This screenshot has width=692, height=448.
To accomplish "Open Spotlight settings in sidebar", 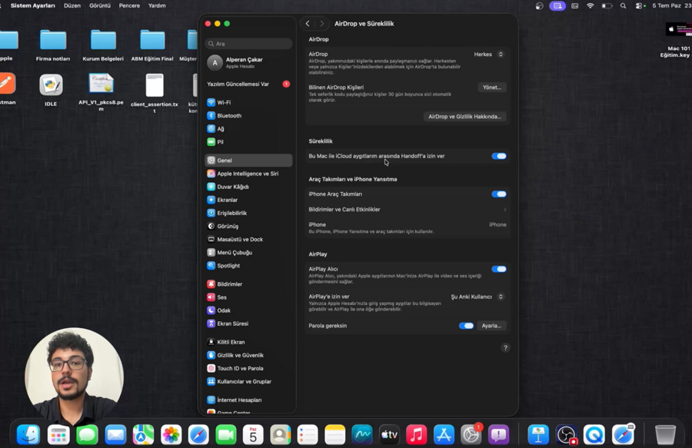I will tap(248, 265).
